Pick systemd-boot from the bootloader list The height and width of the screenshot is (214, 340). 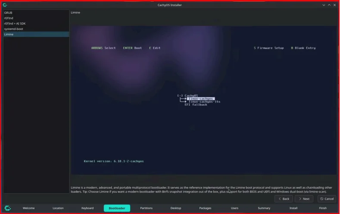point(36,29)
